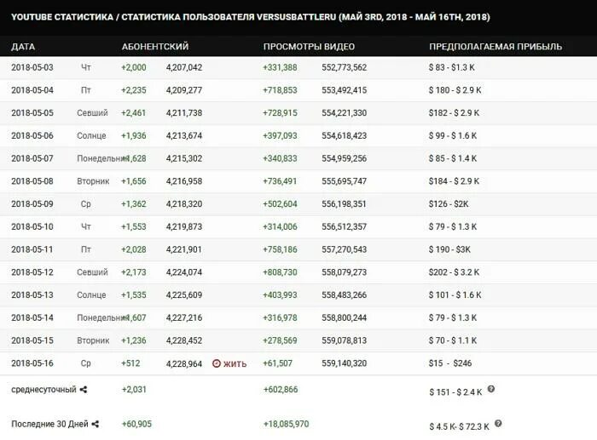Click Последние 30 Дней label
Screen dimensions: 597x440
coord(49,424)
